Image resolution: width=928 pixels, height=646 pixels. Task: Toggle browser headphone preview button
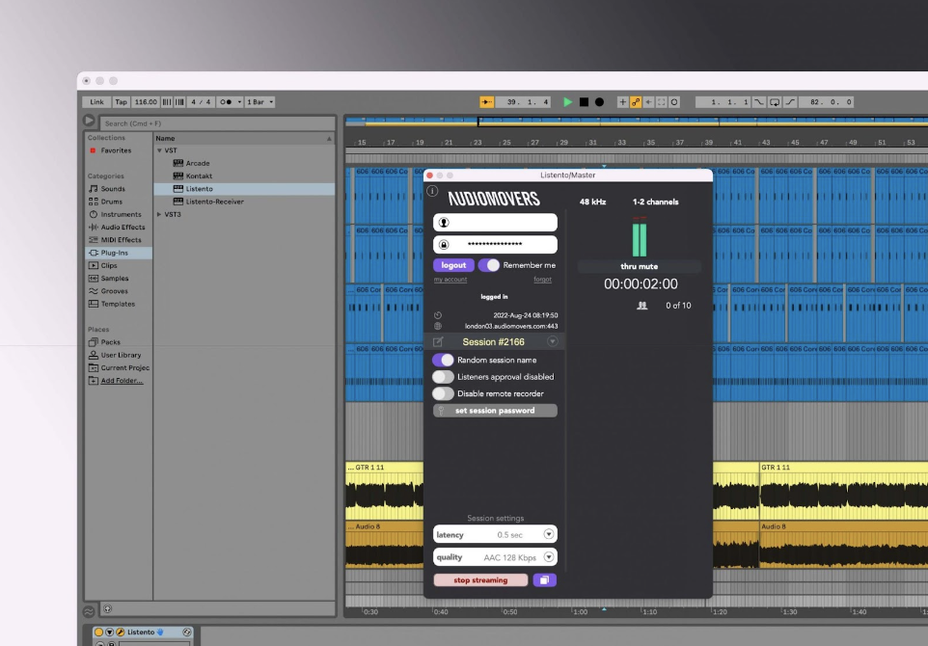(x=108, y=608)
